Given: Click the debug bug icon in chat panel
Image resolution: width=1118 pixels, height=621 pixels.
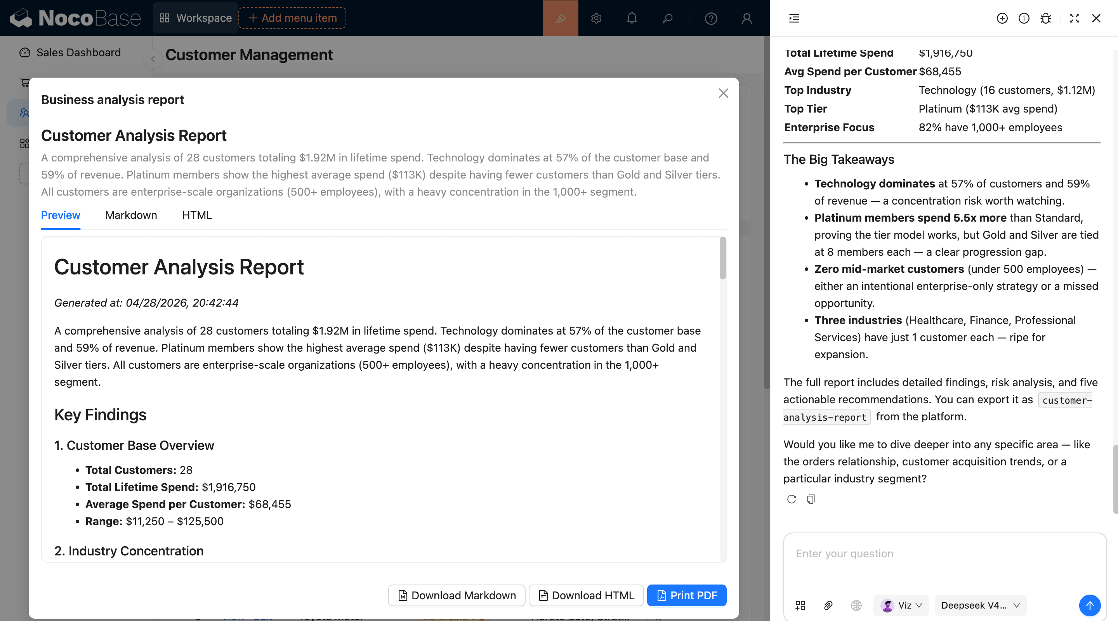Looking at the screenshot, I should click(x=1045, y=18).
